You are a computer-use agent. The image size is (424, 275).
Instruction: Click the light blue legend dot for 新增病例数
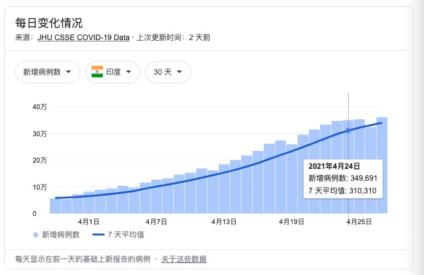pos(34,235)
